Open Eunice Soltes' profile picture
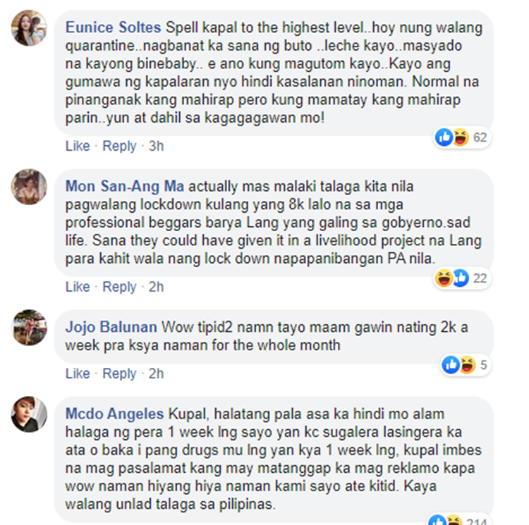Image resolution: width=529 pixels, height=525 pixels. pos(29,28)
